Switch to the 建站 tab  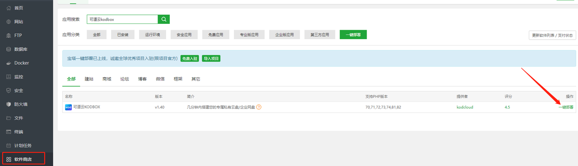tap(89, 79)
